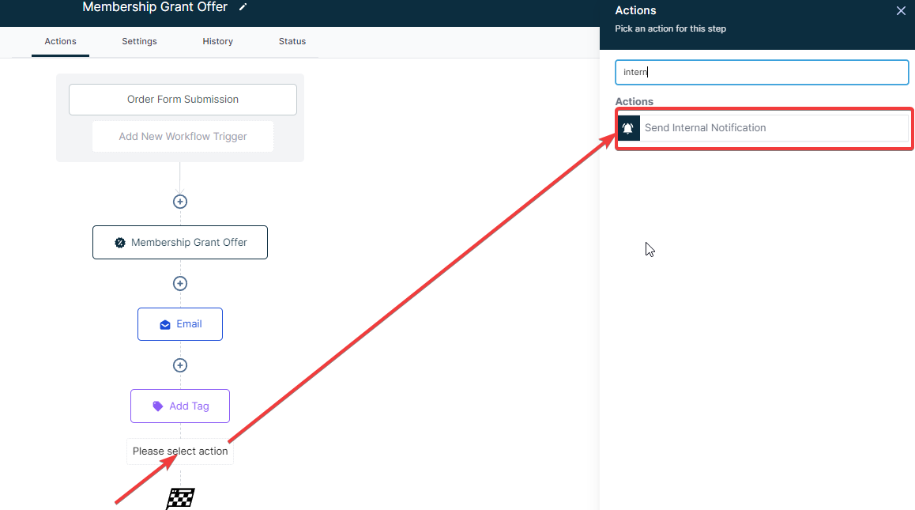This screenshot has height=510, width=915.
Task: Switch to the Settings tab
Action: pos(139,41)
